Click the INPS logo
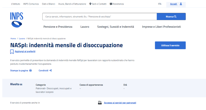206x110 pixels. point(17,20)
